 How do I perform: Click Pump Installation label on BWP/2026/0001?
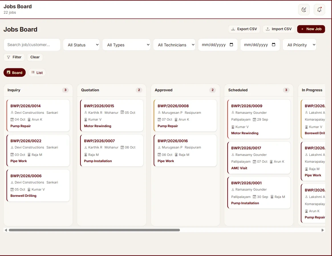[245, 203]
